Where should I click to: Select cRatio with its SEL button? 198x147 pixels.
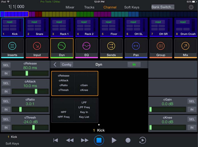coord(6,101)
